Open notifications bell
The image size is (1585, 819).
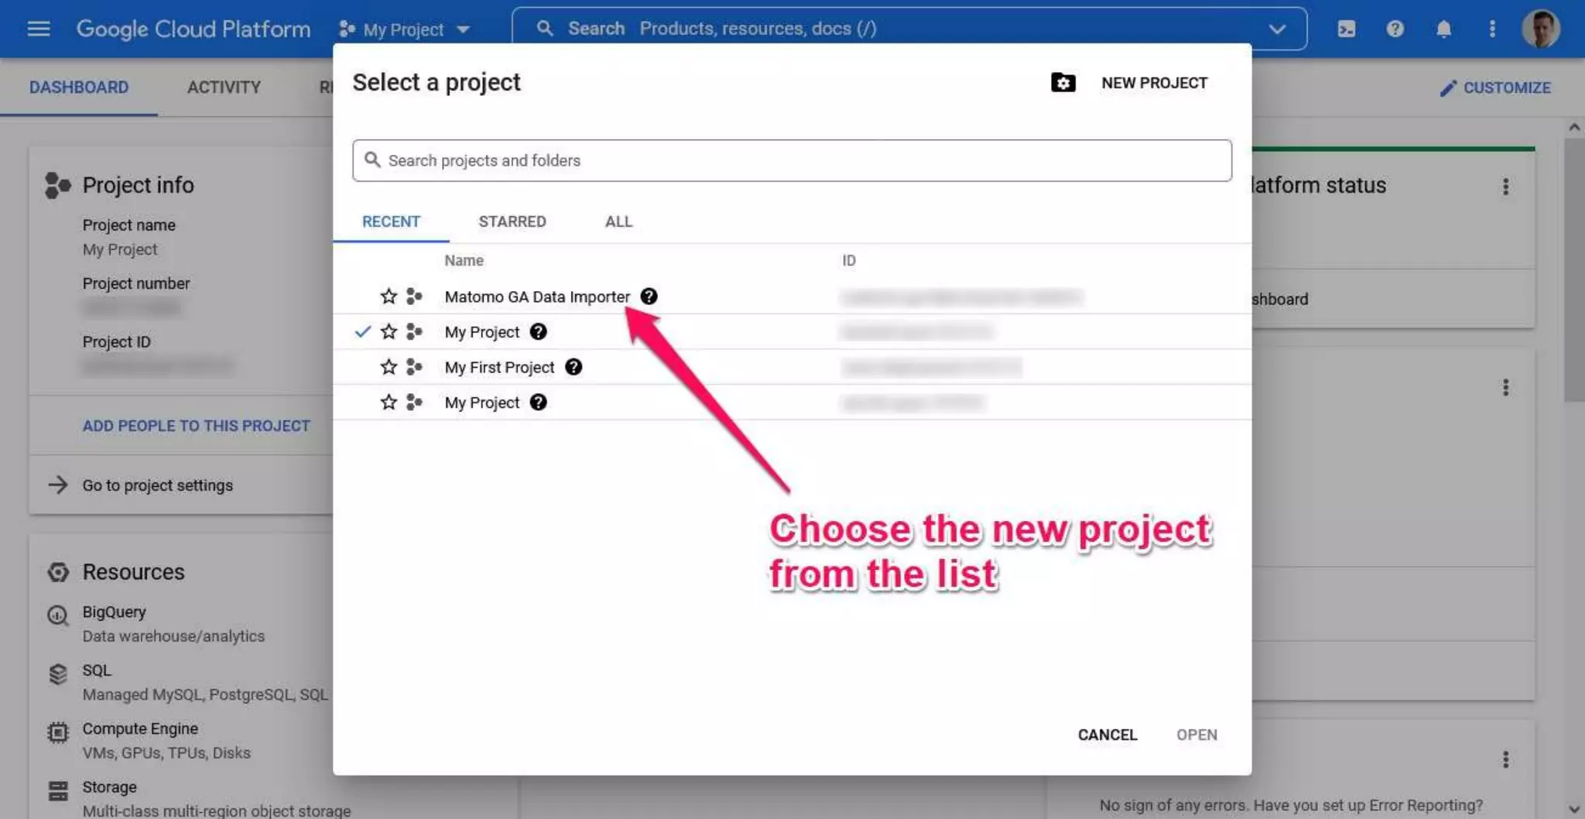pyautogui.click(x=1443, y=29)
